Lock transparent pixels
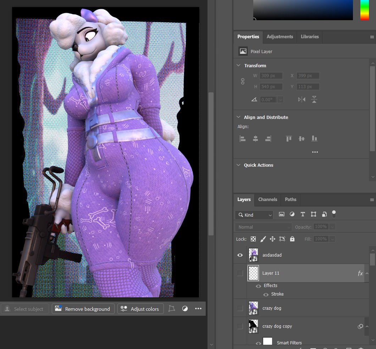 point(253,239)
